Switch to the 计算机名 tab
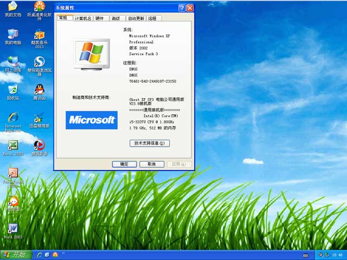The width and height of the screenshot is (347, 260). (83, 18)
